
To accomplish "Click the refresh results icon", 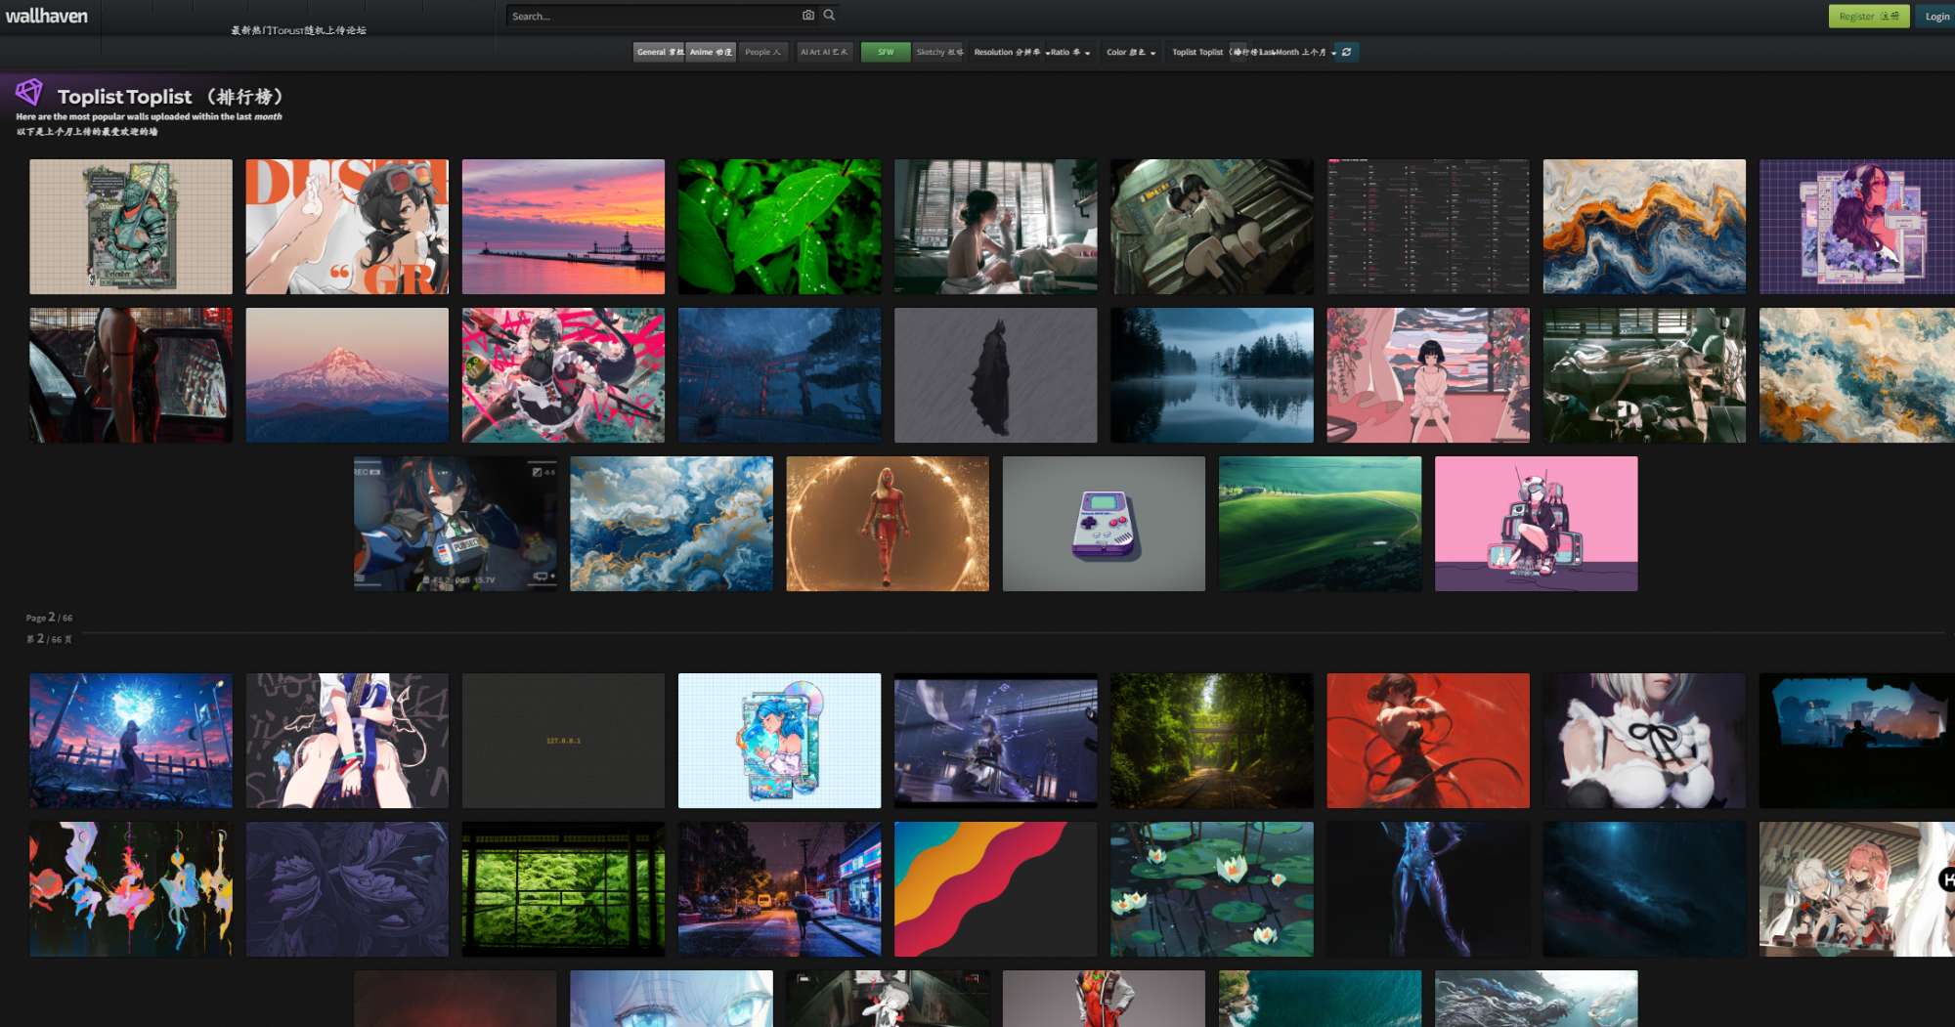I will pos(1347,52).
